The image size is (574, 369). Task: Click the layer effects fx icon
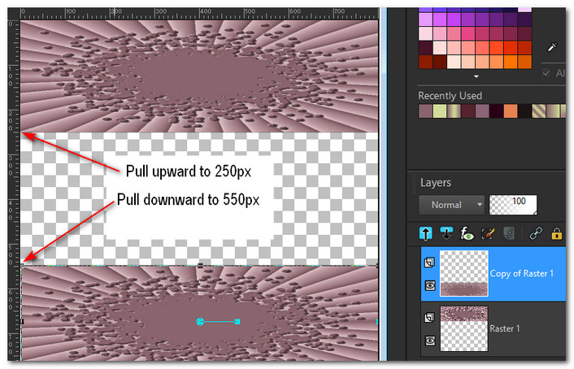coord(468,234)
